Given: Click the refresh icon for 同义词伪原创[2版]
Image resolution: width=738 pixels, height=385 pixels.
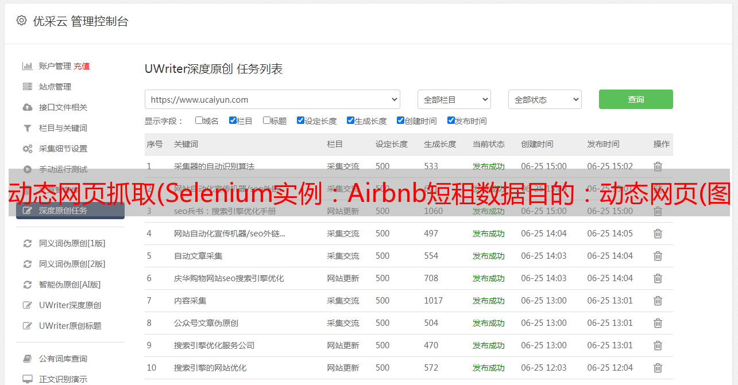Looking at the screenshot, I should 27,264.
